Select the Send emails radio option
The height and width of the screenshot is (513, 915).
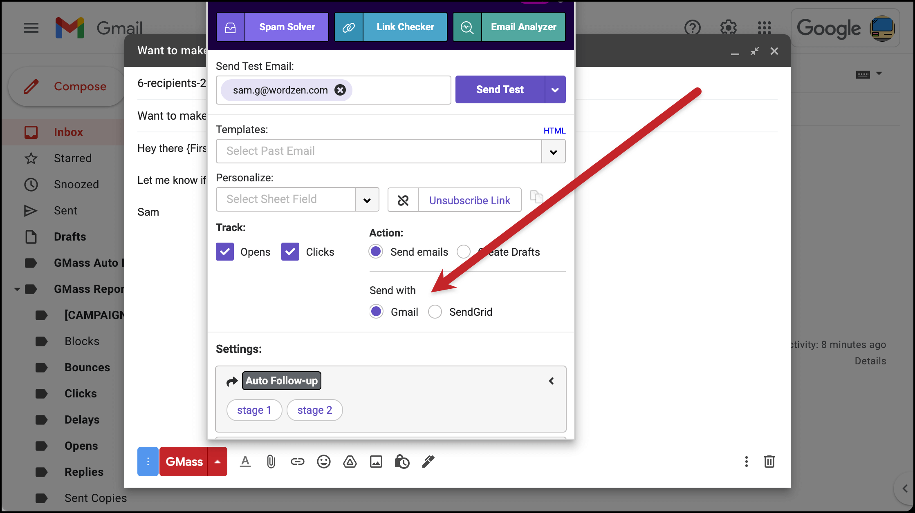coord(376,251)
